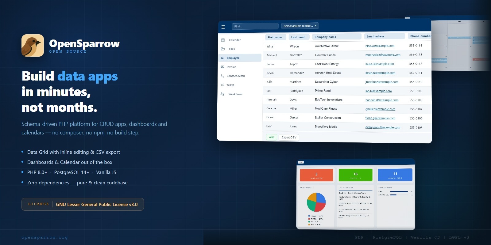Open the nina.w@example.com email link
This screenshot has width=491, height=245.
[x=380, y=46]
